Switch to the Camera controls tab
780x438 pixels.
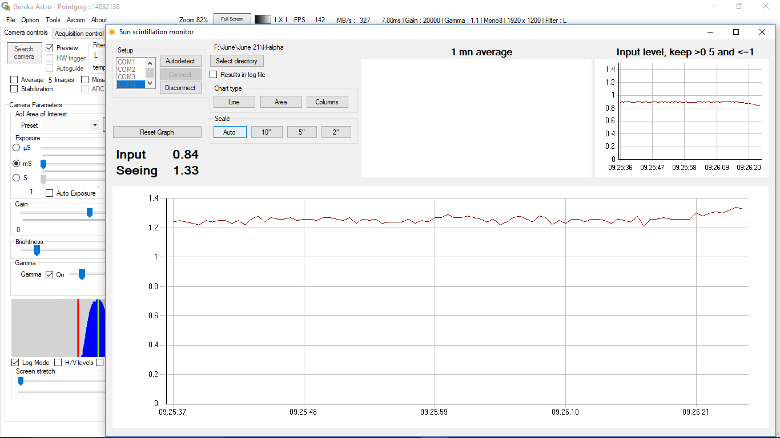pos(26,33)
